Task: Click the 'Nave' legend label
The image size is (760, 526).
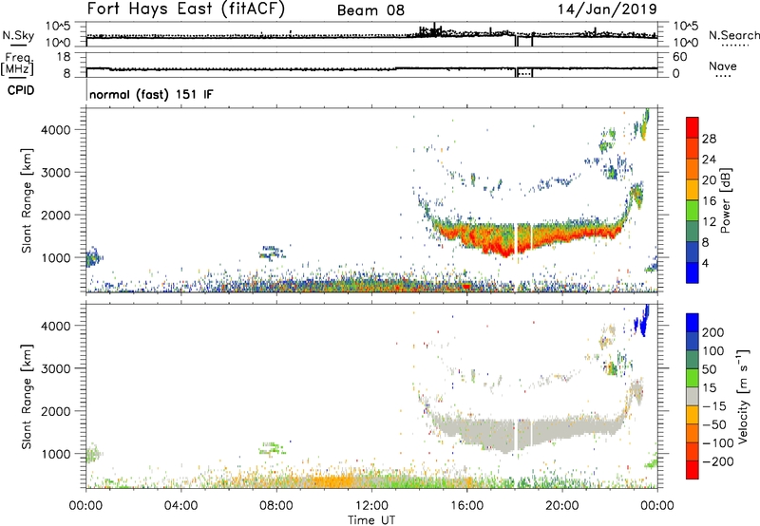Action: click(x=723, y=66)
